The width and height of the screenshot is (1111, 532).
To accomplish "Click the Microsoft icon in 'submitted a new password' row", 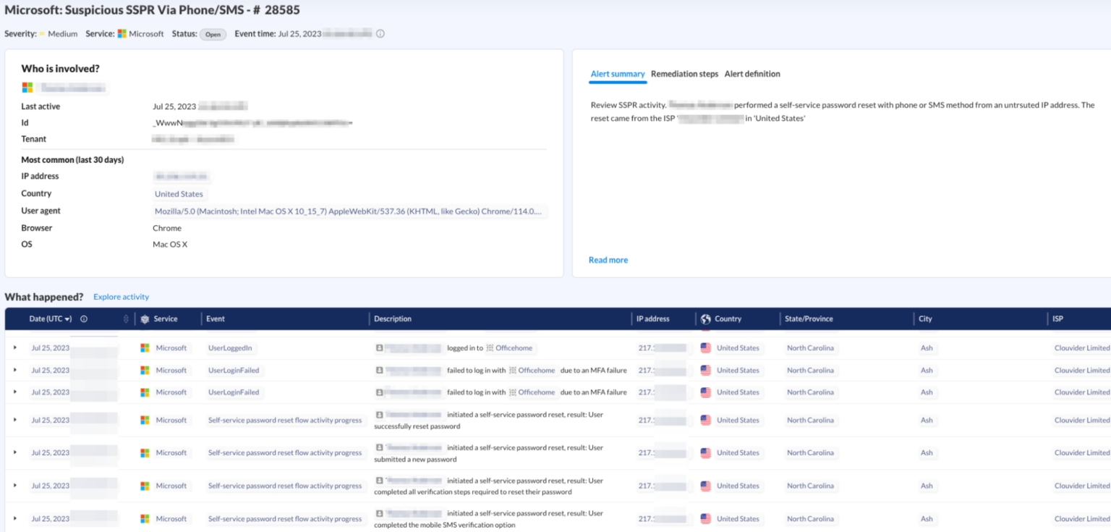I will (x=145, y=453).
